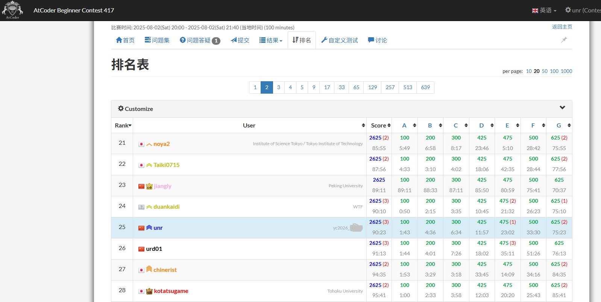This screenshot has height=302, width=601.
Task: Click the UK flag language icon
Action: coord(535,11)
